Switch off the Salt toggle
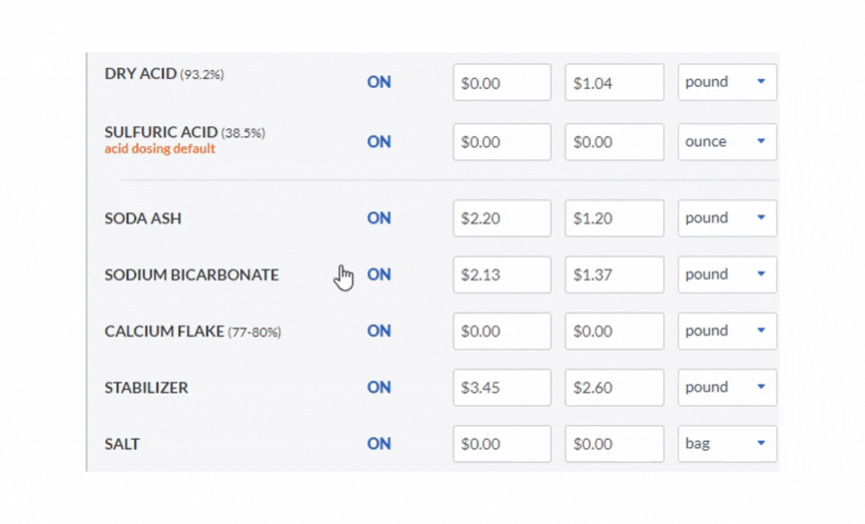The height and width of the screenshot is (524, 865). (379, 444)
